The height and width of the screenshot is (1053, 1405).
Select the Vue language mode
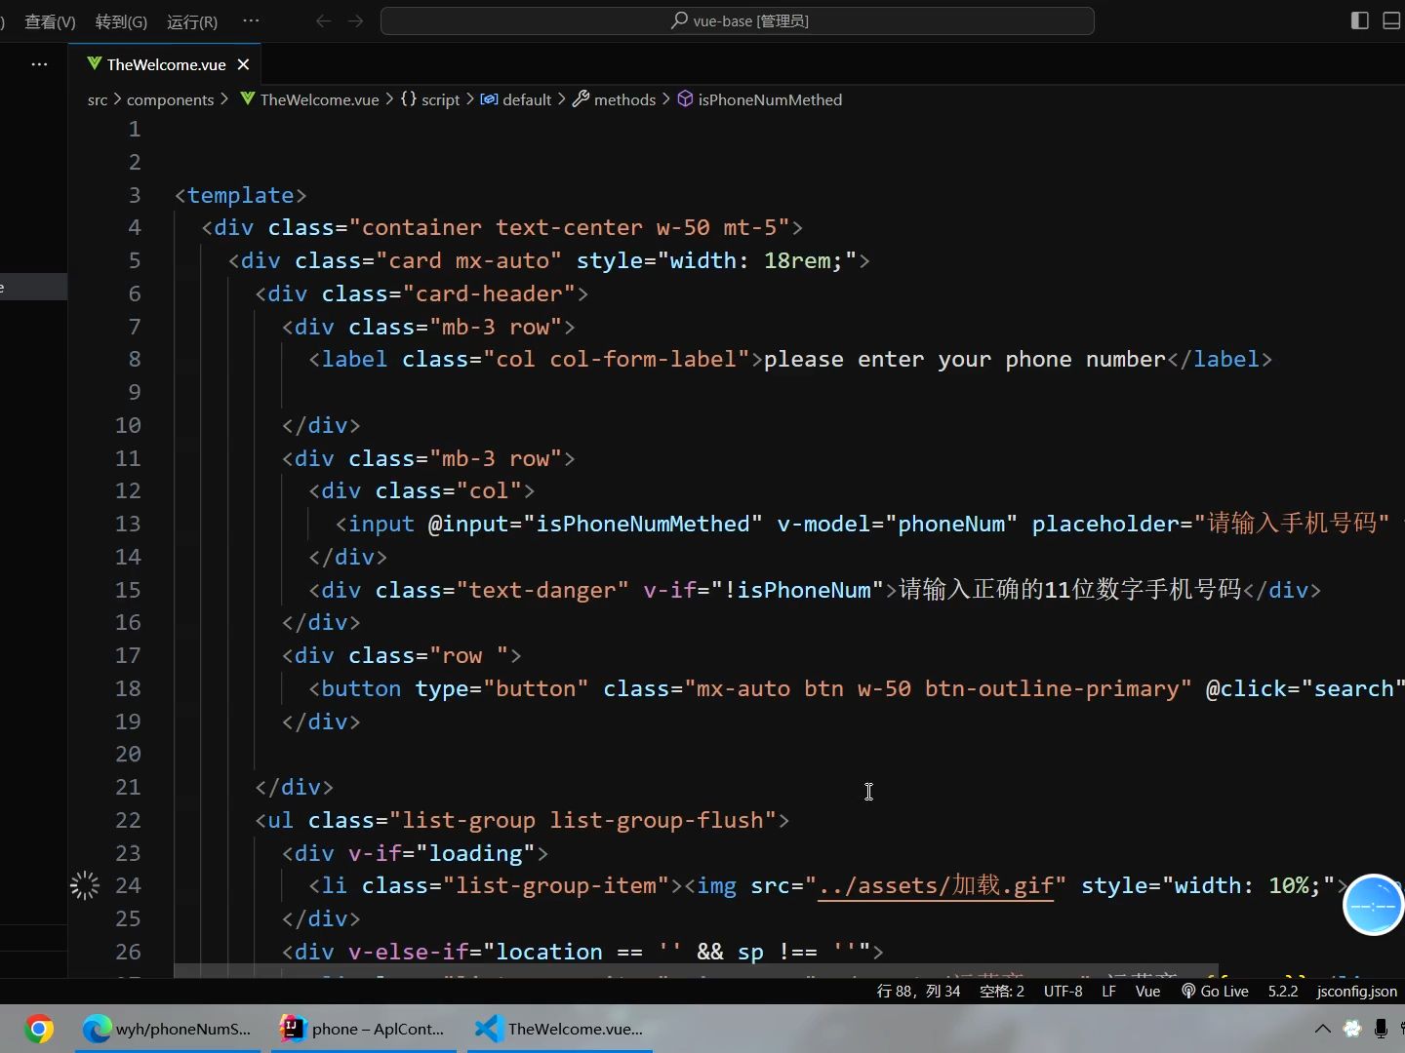[x=1147, y=991]
